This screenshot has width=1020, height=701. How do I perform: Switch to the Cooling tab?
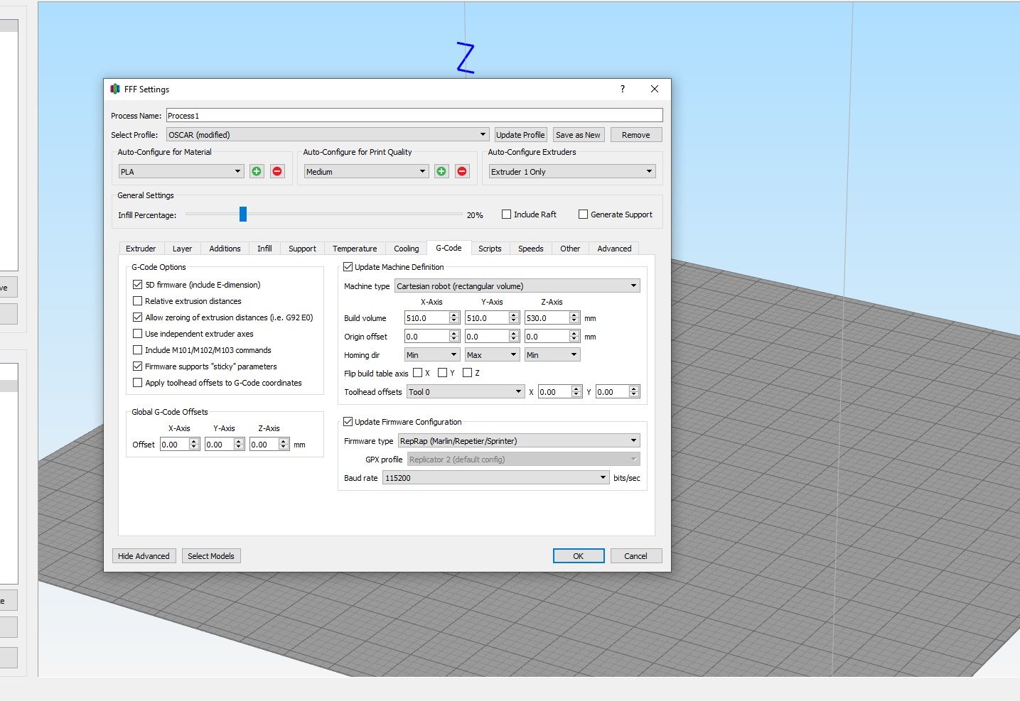[x=406, y=249]
